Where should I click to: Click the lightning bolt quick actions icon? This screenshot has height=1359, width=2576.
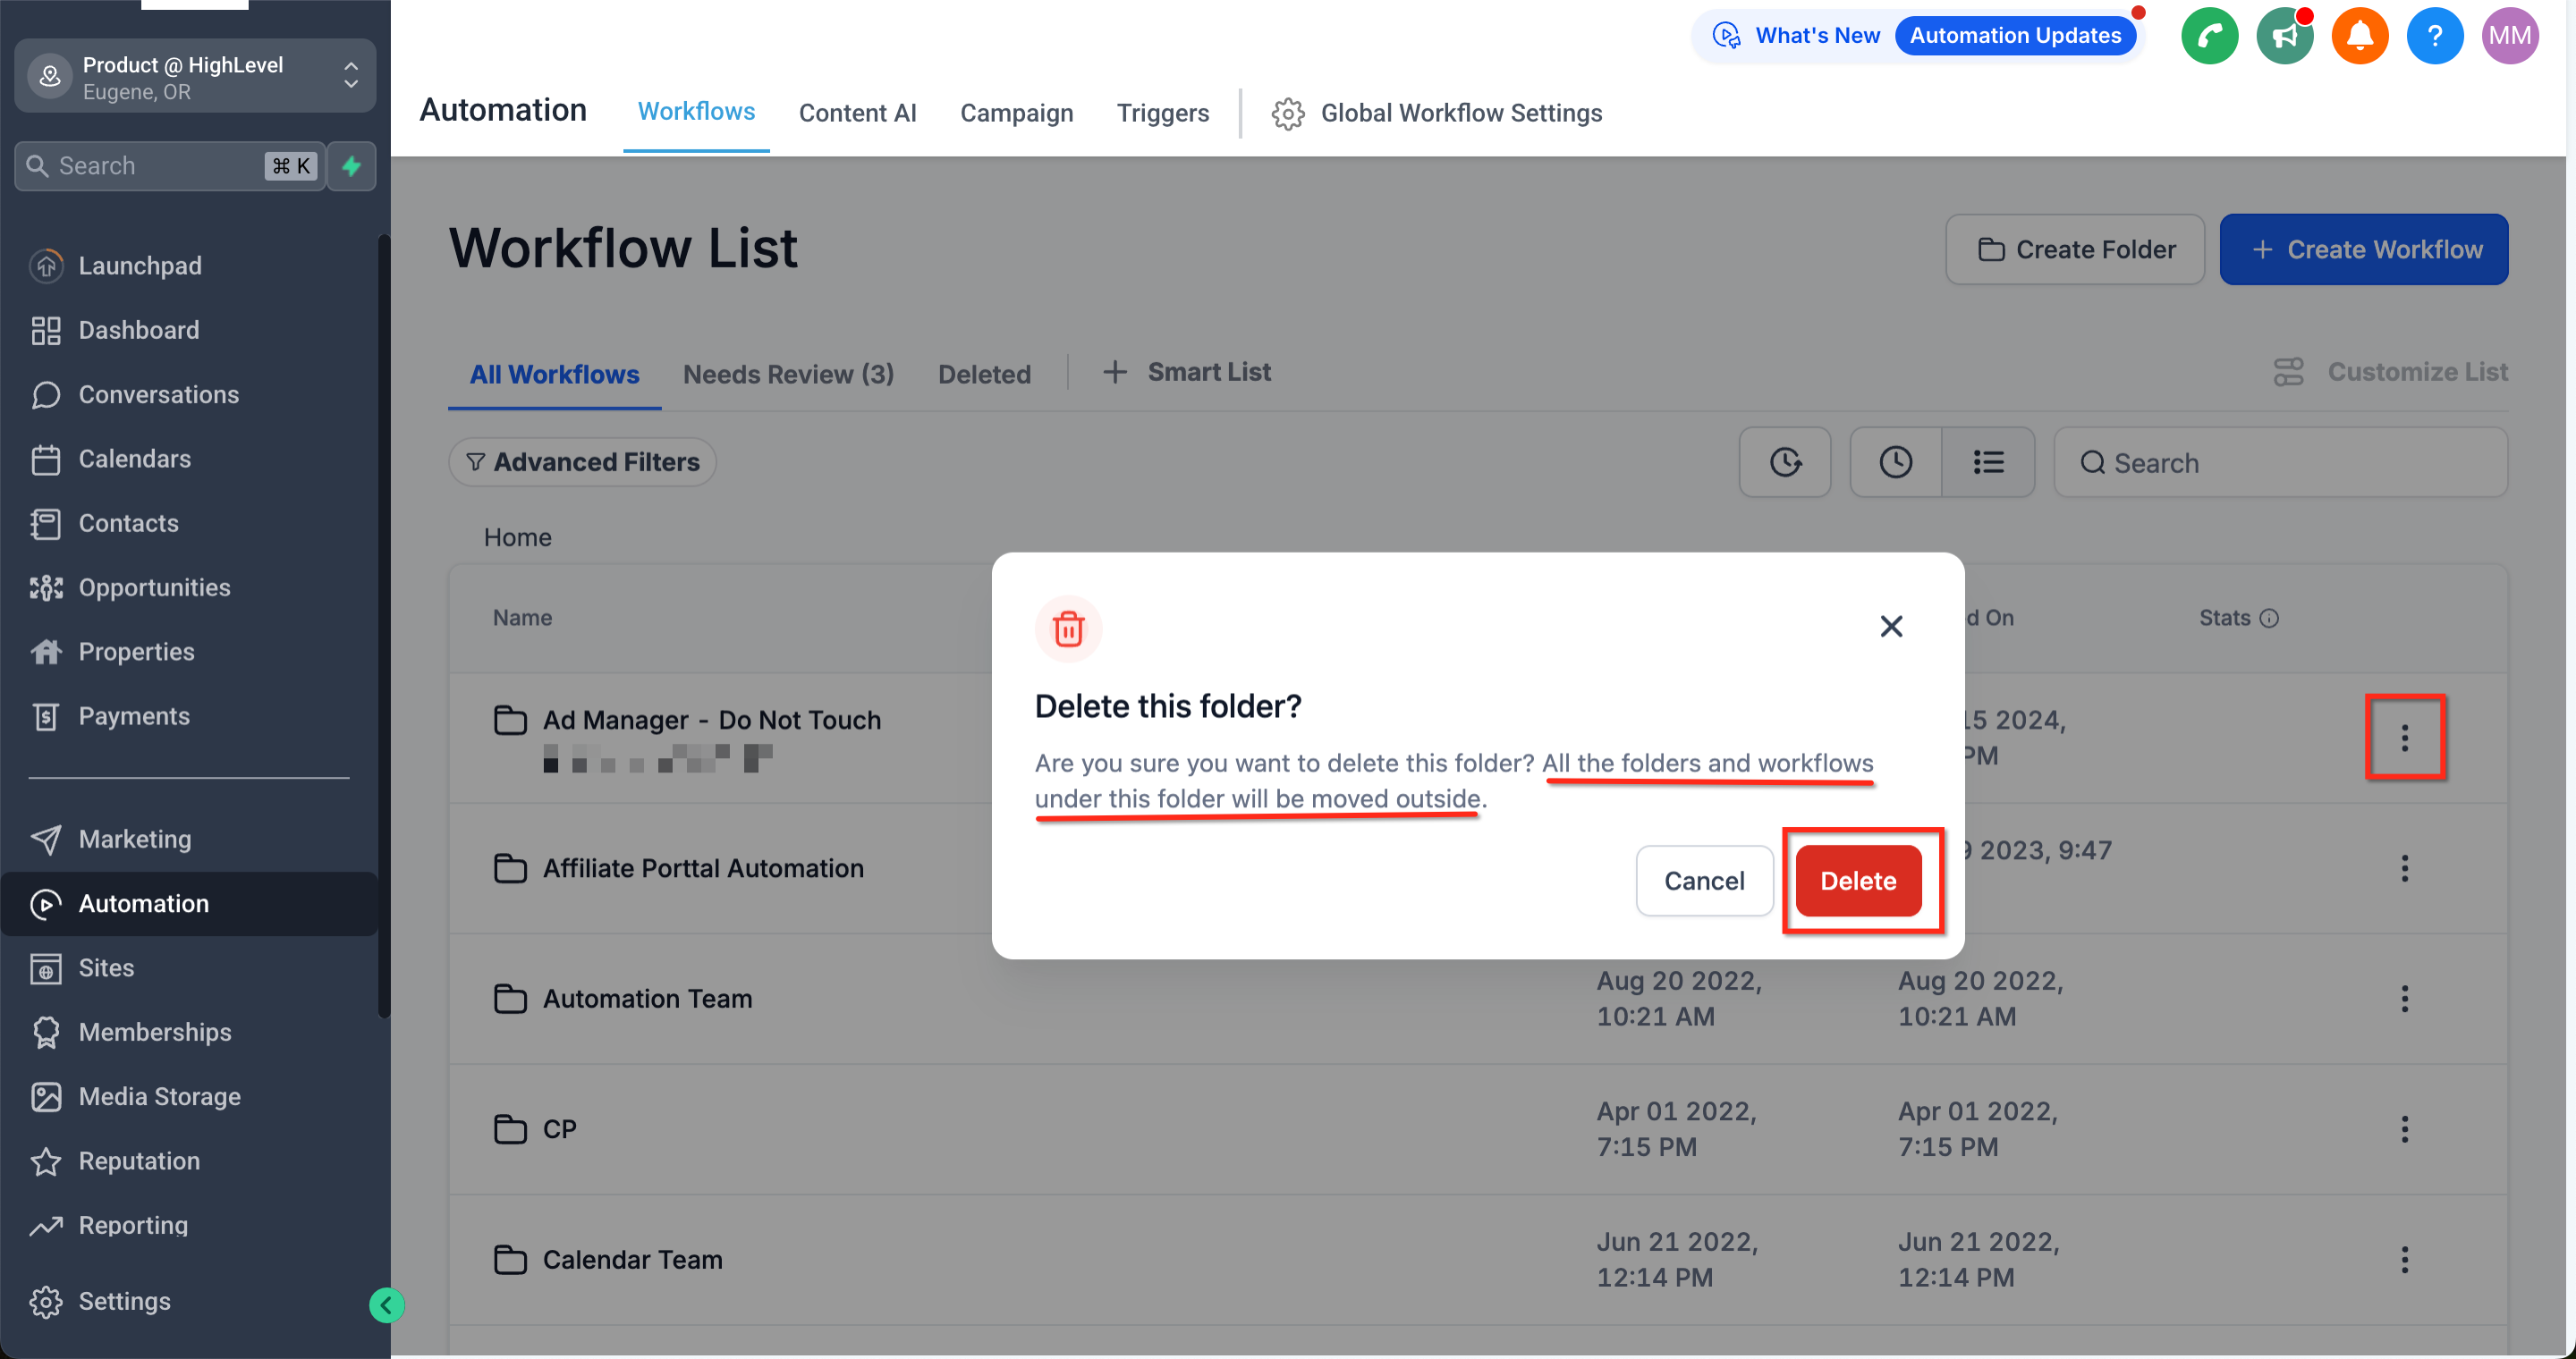tap(351, 166)
